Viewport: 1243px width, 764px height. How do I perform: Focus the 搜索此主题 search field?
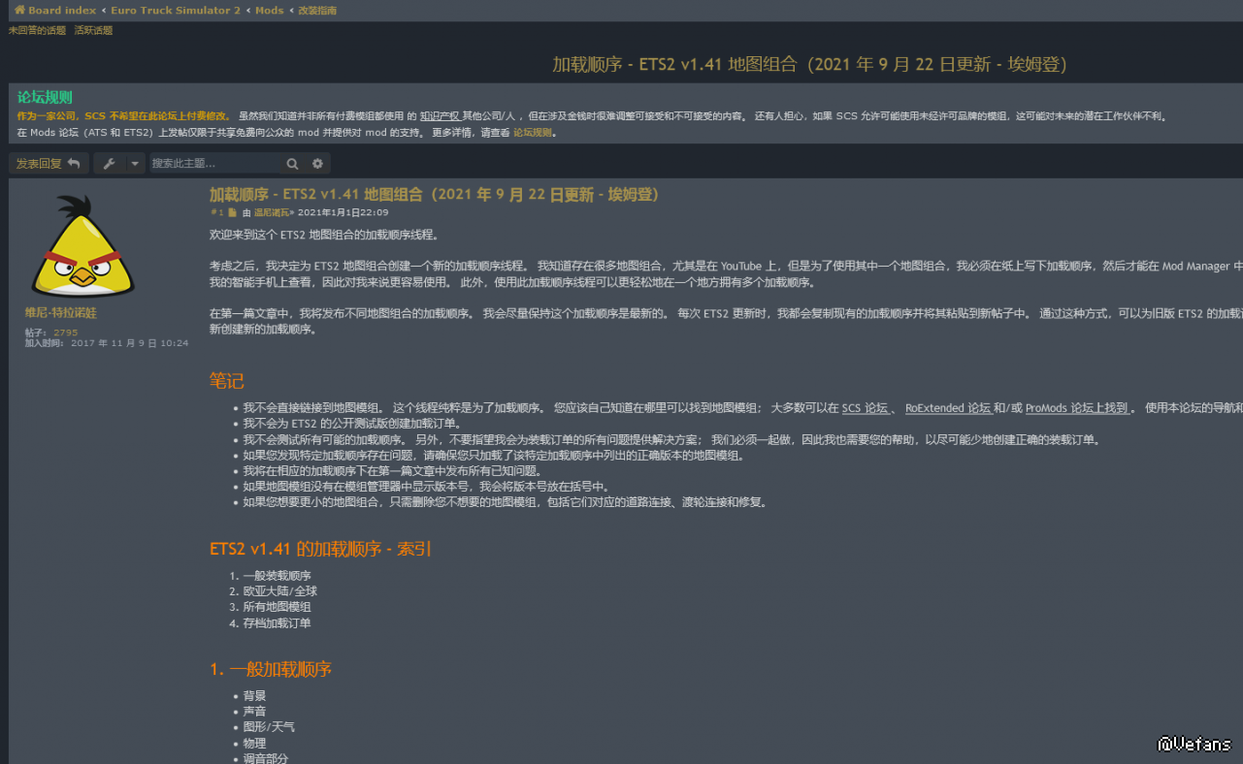tap(215, 164)
